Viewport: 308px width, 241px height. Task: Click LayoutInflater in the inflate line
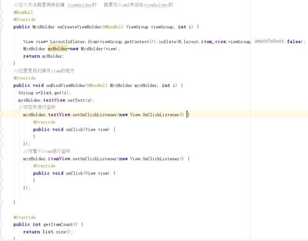tap(68, 42)
